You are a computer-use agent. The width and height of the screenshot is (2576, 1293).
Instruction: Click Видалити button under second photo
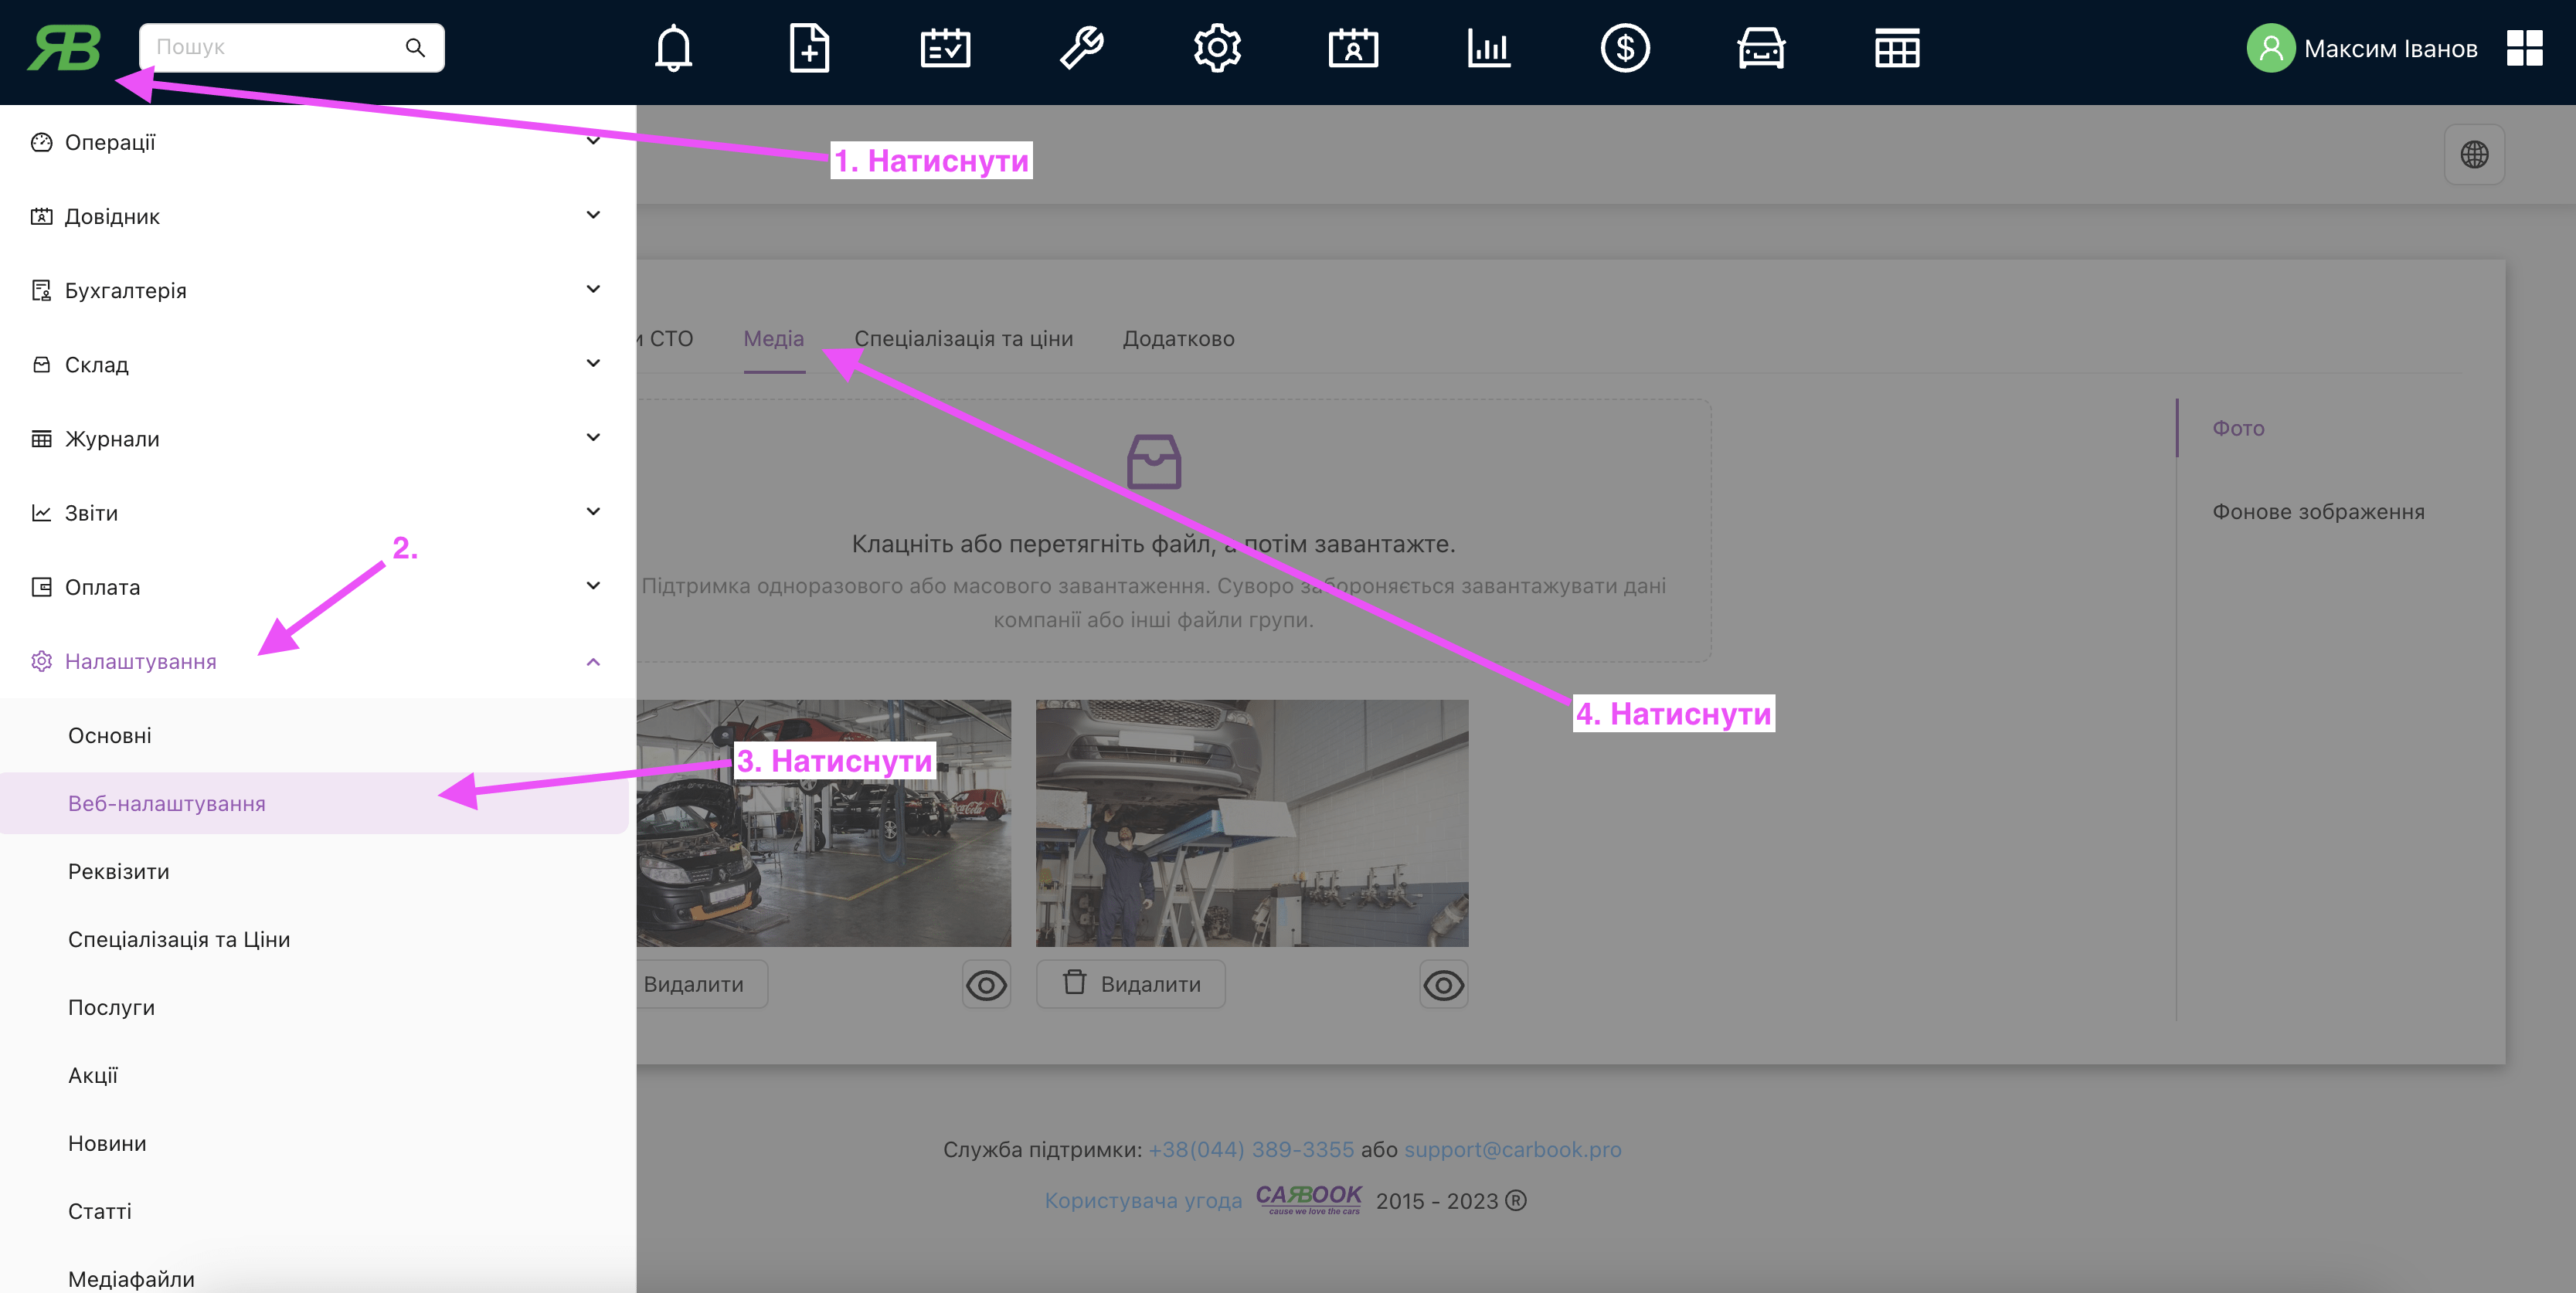pyautogui.click(x=1131, y=984)
